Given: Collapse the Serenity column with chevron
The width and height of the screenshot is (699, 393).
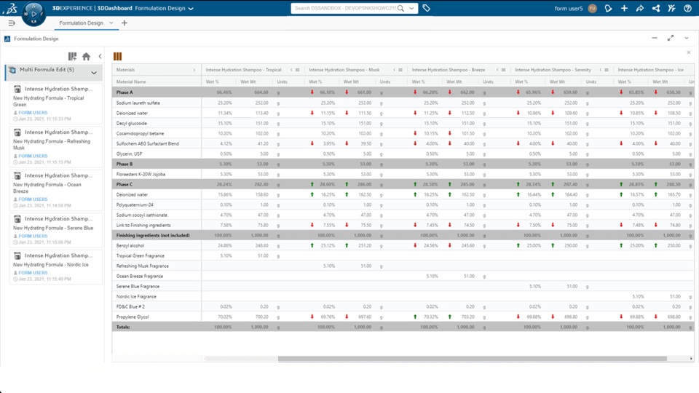Looking at the screenshot, I should (601, 70).
